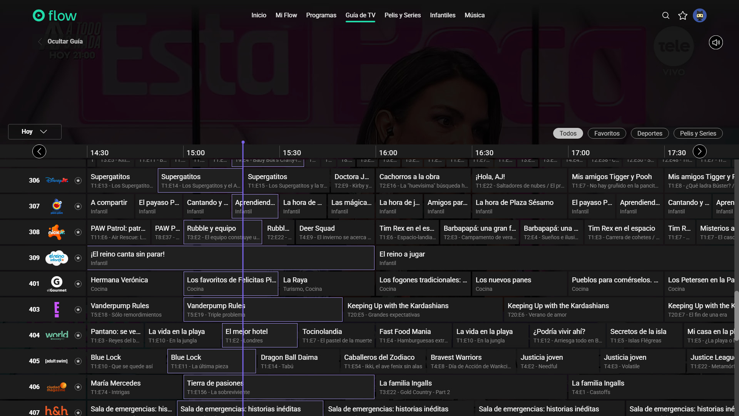Filter guide by Todos

coord(568,133)
